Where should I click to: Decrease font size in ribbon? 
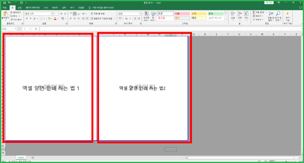coord(65,14)
